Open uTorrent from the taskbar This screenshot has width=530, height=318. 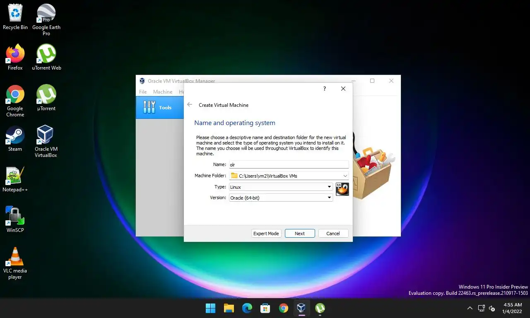[320, 308]
